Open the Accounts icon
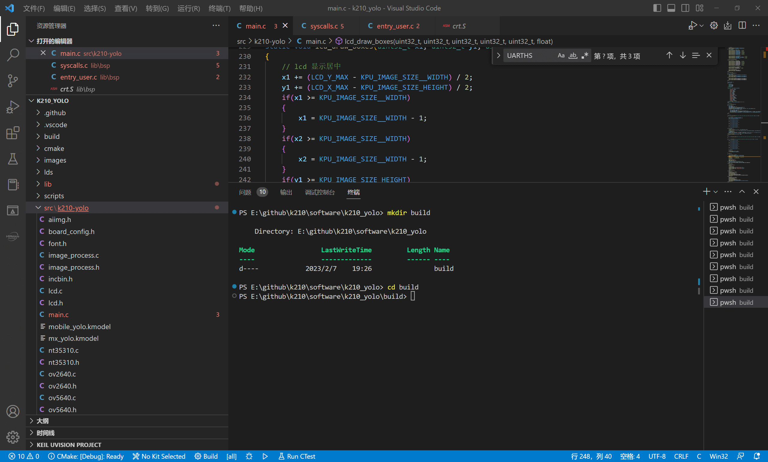The width and height of the screenshot is (768, 462). click(x=13, y=412)
